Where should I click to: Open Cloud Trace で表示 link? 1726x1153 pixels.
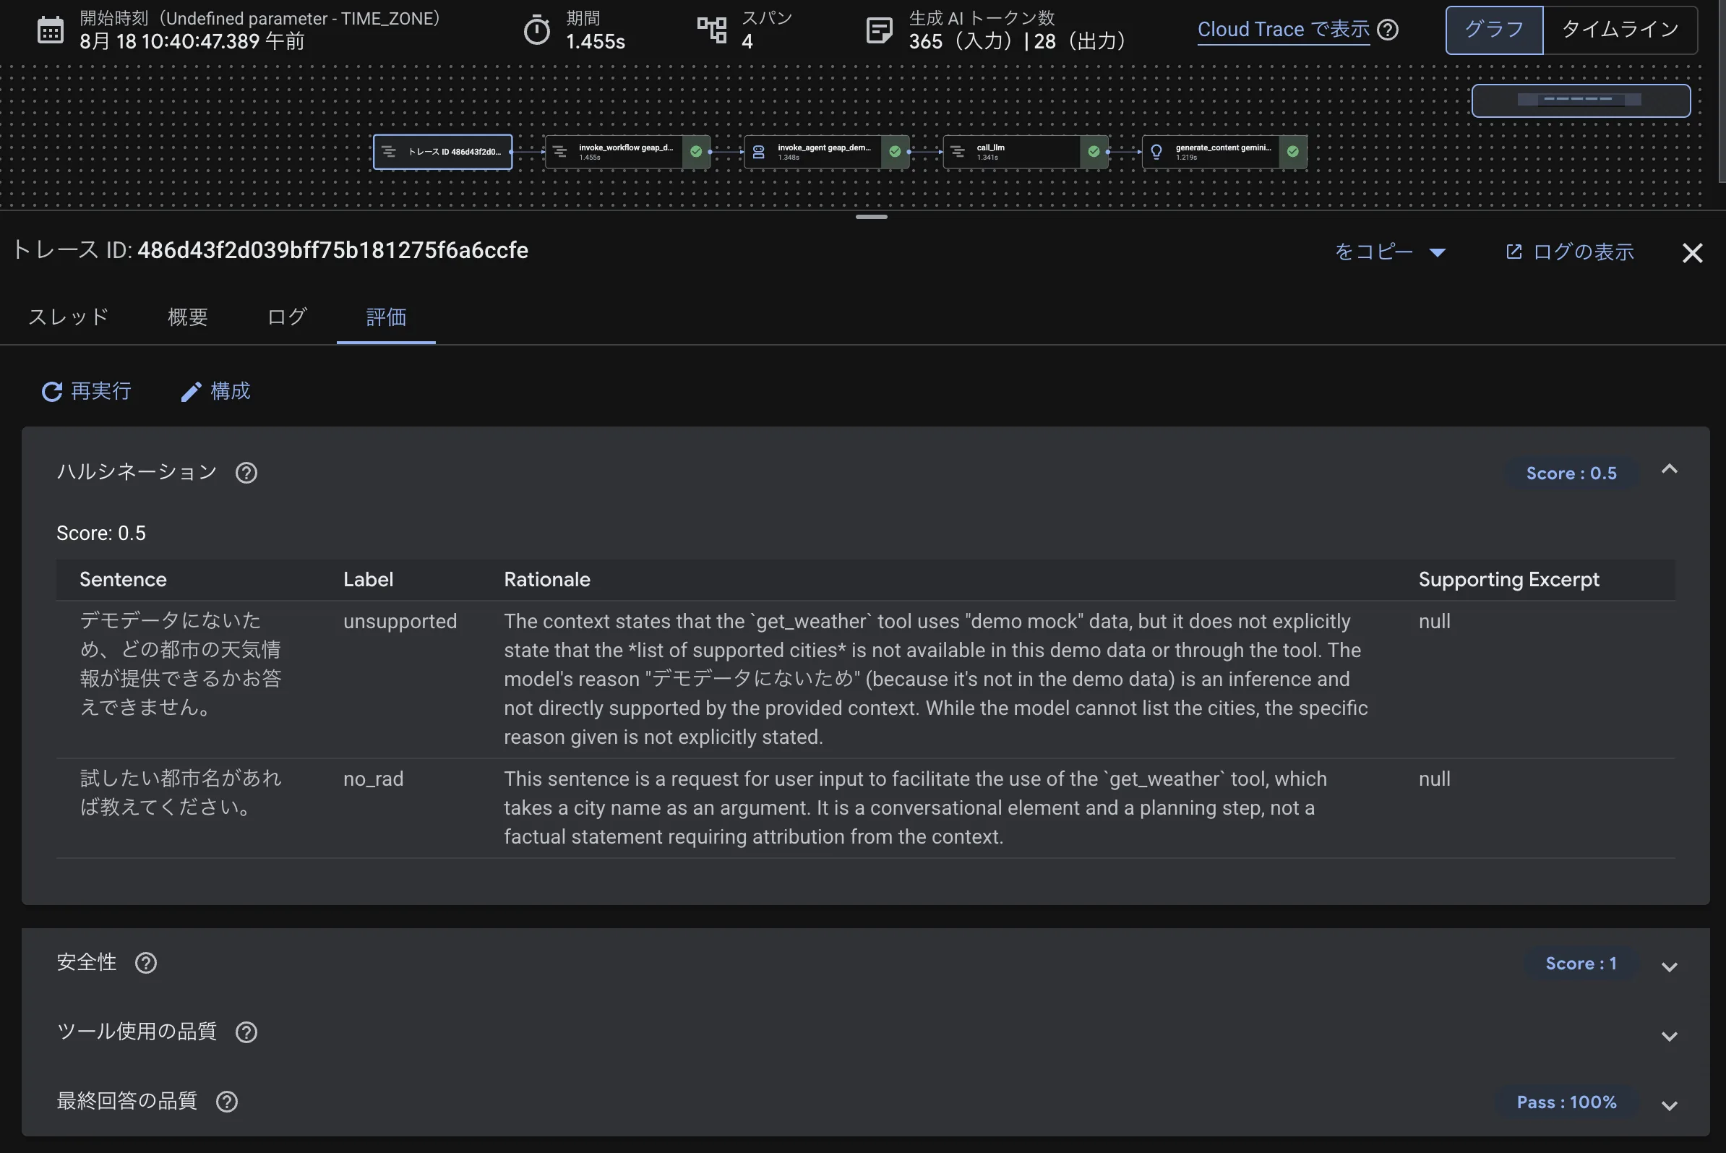1284,30
